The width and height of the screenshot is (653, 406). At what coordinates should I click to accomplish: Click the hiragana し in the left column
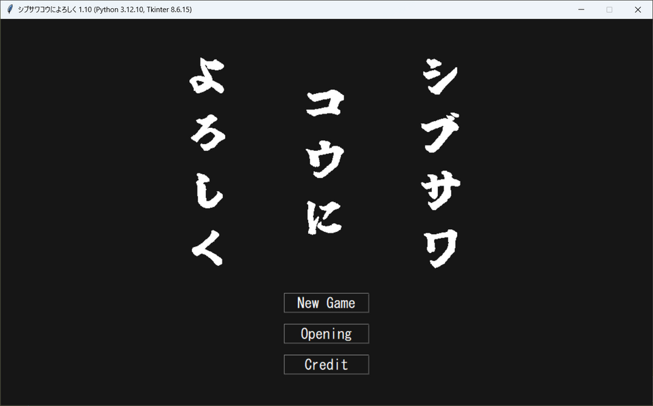click(208, 195)
